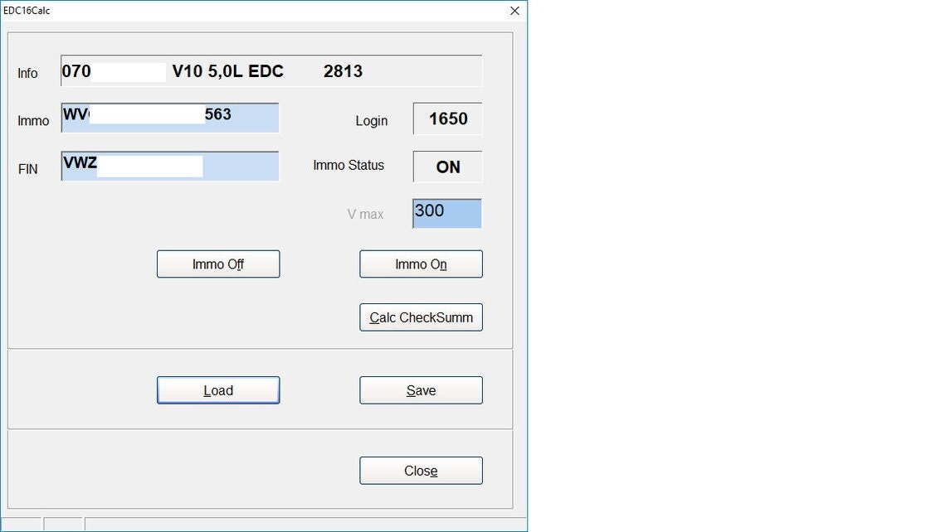This screenshot has width=946, height=532.
Task: Click the FIN label
Action: coord(28,168)
